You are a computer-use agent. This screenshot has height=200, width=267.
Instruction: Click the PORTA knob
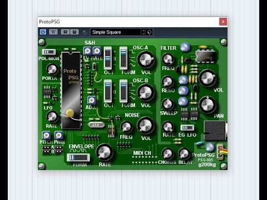click(x=52, y=69)
